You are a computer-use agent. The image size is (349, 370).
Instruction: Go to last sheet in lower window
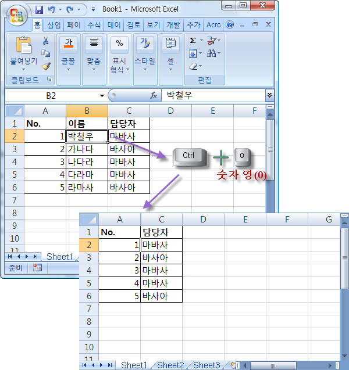pyautogui.click(x=110, y=365)
